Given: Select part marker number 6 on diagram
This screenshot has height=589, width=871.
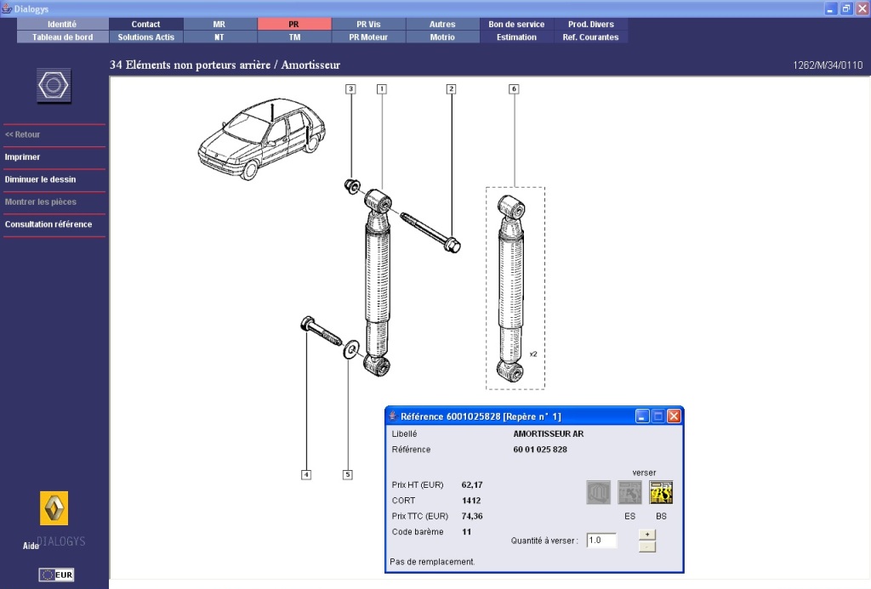Looking at the screenshot, I should click(x=514, y=88).
